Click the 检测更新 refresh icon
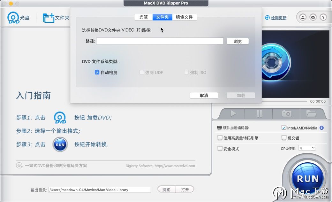 click(267, 18)
